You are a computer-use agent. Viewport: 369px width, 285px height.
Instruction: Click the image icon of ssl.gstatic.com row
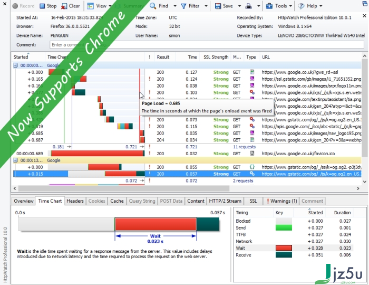(x=252, y=79)
